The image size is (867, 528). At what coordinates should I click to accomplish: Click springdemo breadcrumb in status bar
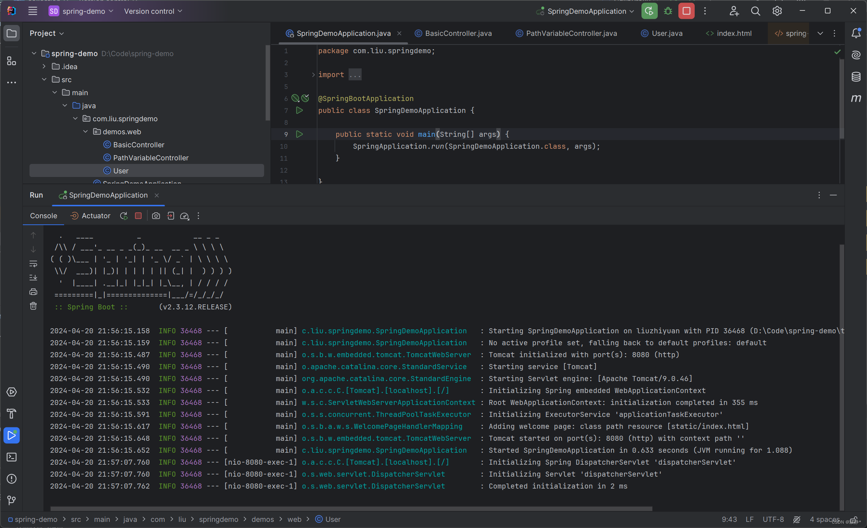tap(219, 519)
